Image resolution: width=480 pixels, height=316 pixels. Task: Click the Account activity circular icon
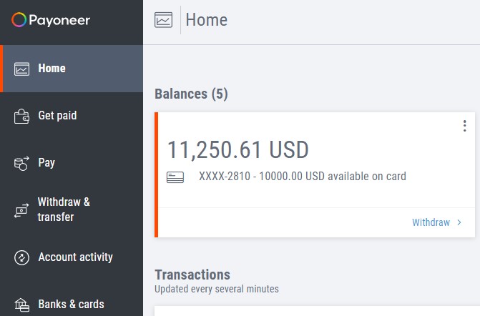[21, 257]
